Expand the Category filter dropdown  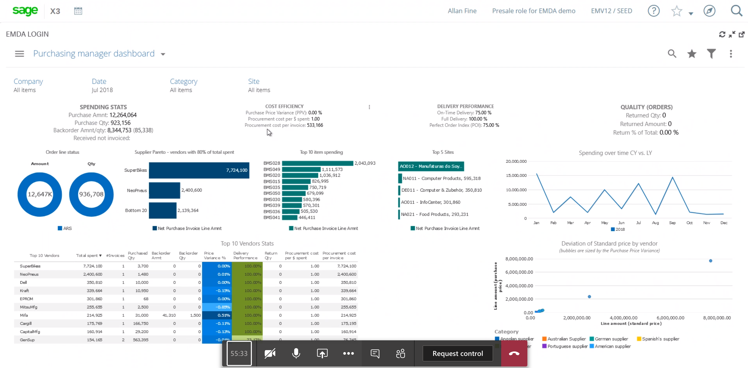click(x=183, y=85)
